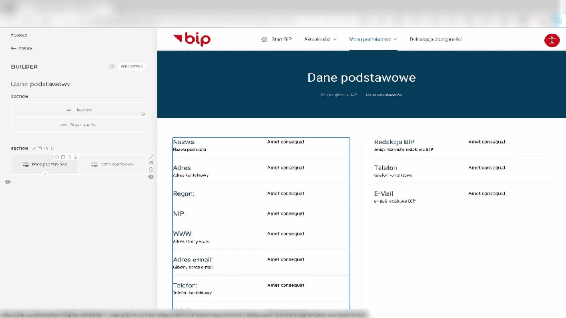566x318 pixels.
Task: Delete row with trash icon beside columns
Action: click(x=151, y=169)
